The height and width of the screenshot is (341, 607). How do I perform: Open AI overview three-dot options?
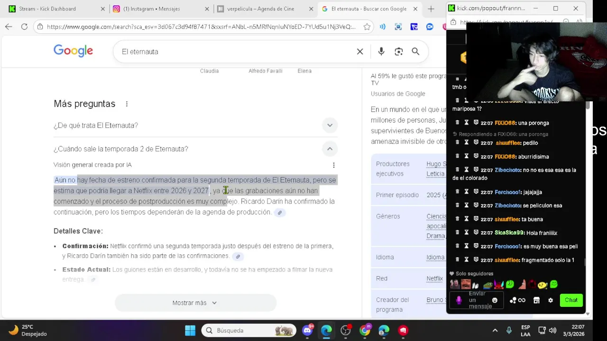(334, 165)
